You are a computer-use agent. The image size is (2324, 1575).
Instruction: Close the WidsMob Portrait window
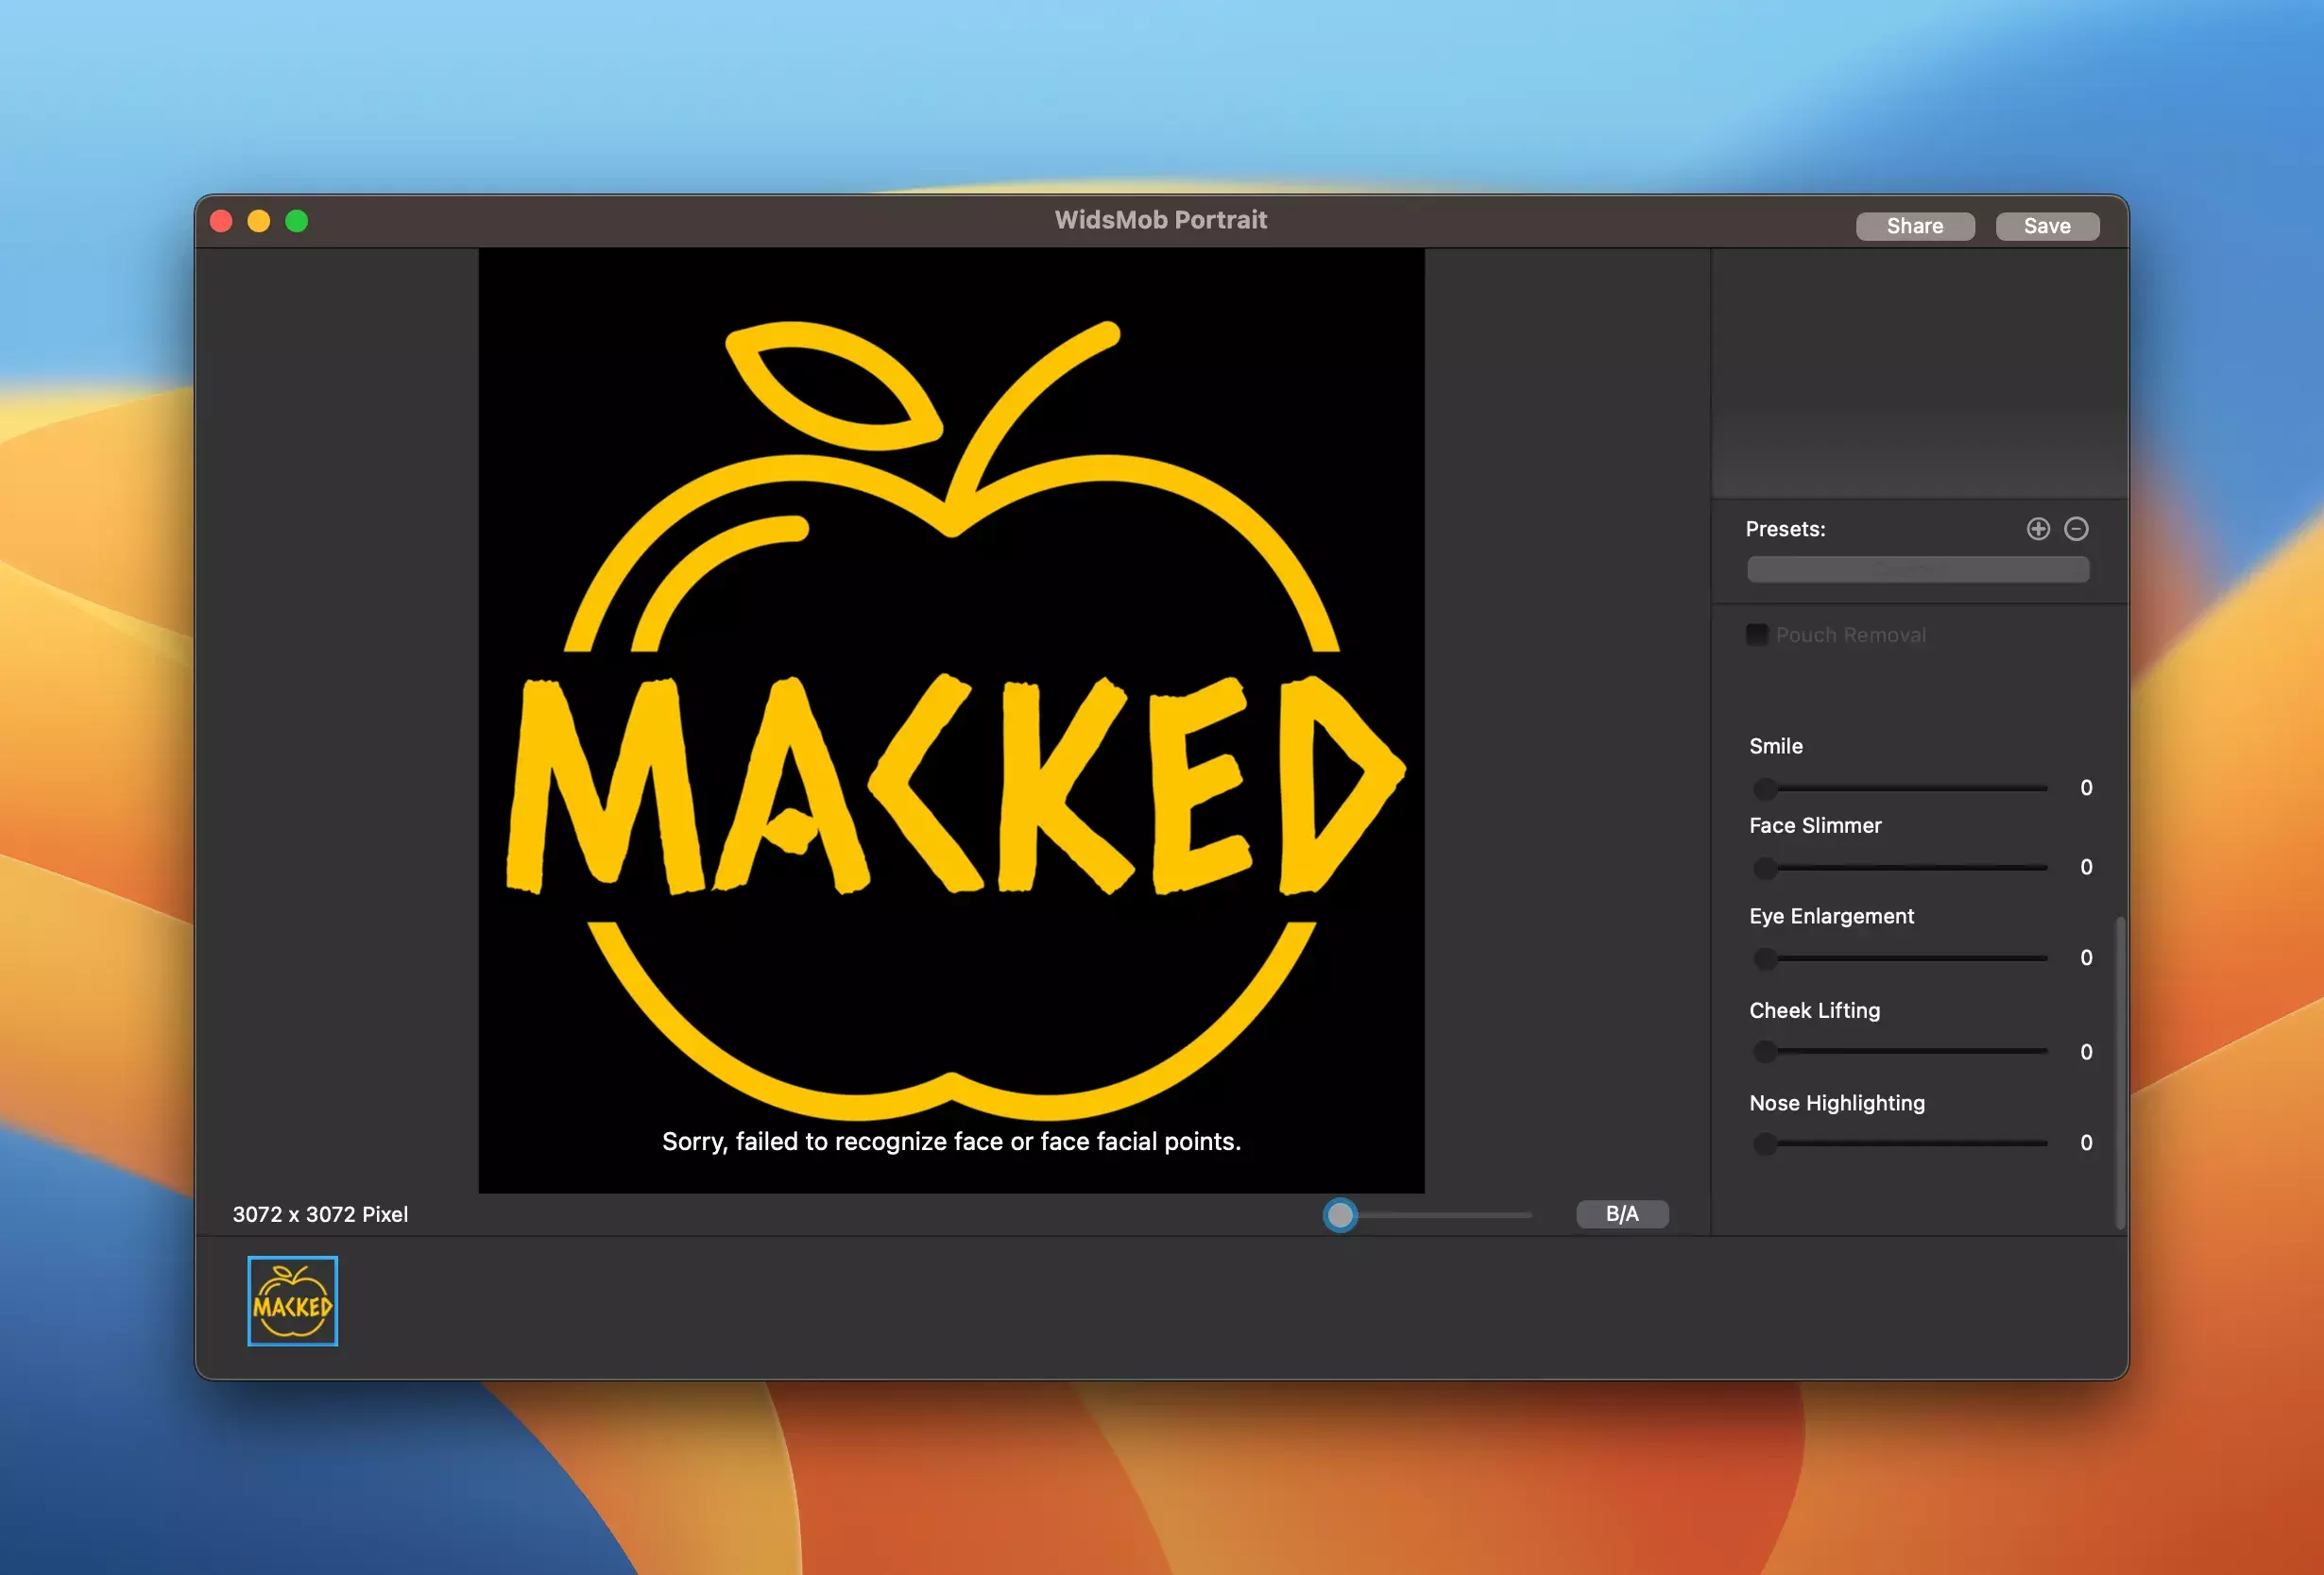pyautogui.click(x=221, y=221)
